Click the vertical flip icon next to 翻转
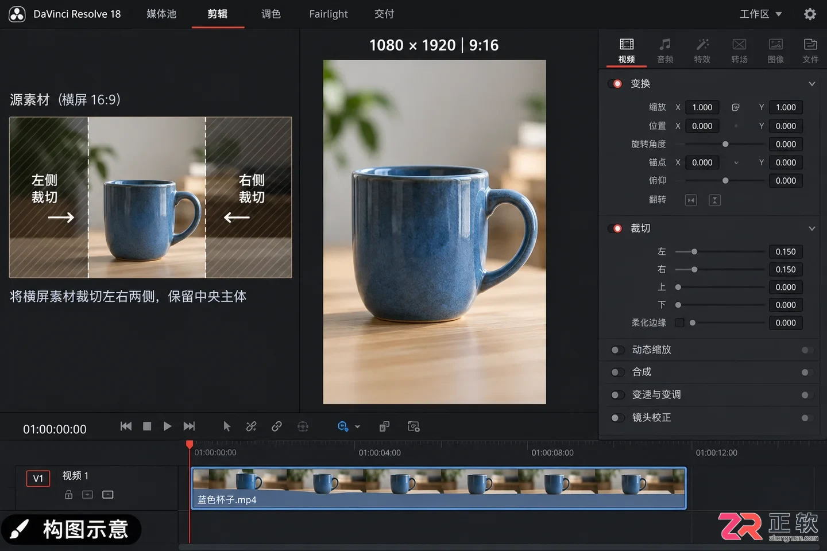The width and height of the screenshot is (827, 551). tap(714, 200)
